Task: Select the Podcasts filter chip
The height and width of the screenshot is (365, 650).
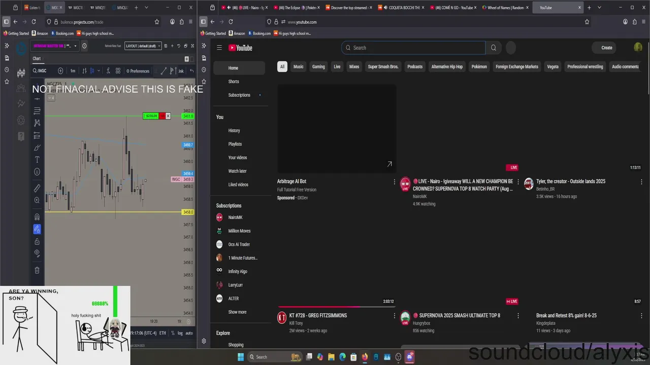Action: (415, 66)
